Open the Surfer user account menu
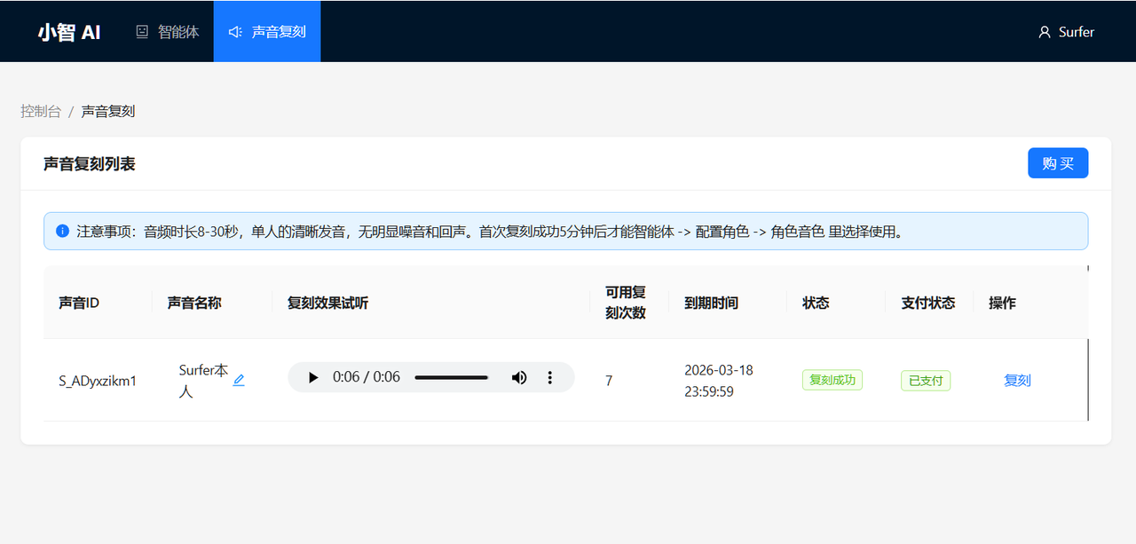The image size is (1136, 544). [x=1066, y=32]
